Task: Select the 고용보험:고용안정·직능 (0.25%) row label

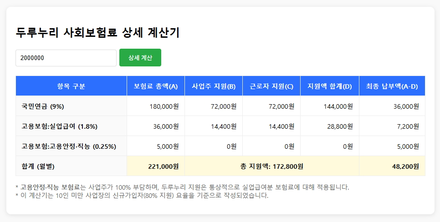Action: point(69,146)
